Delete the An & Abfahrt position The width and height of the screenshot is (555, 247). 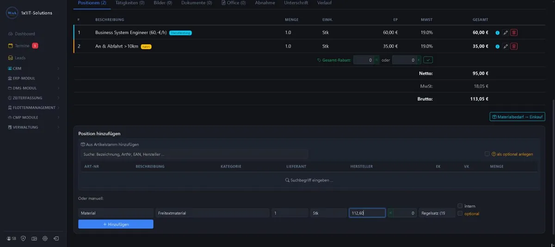point(514,46)
